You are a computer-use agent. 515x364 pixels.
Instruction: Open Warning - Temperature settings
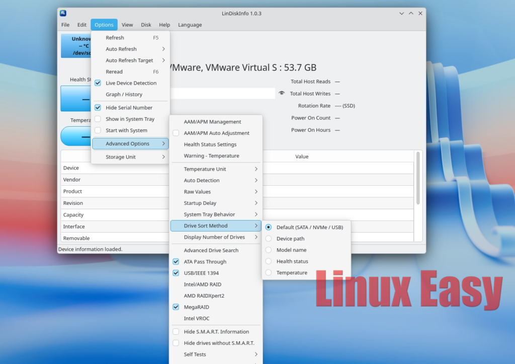click(216, 156)
